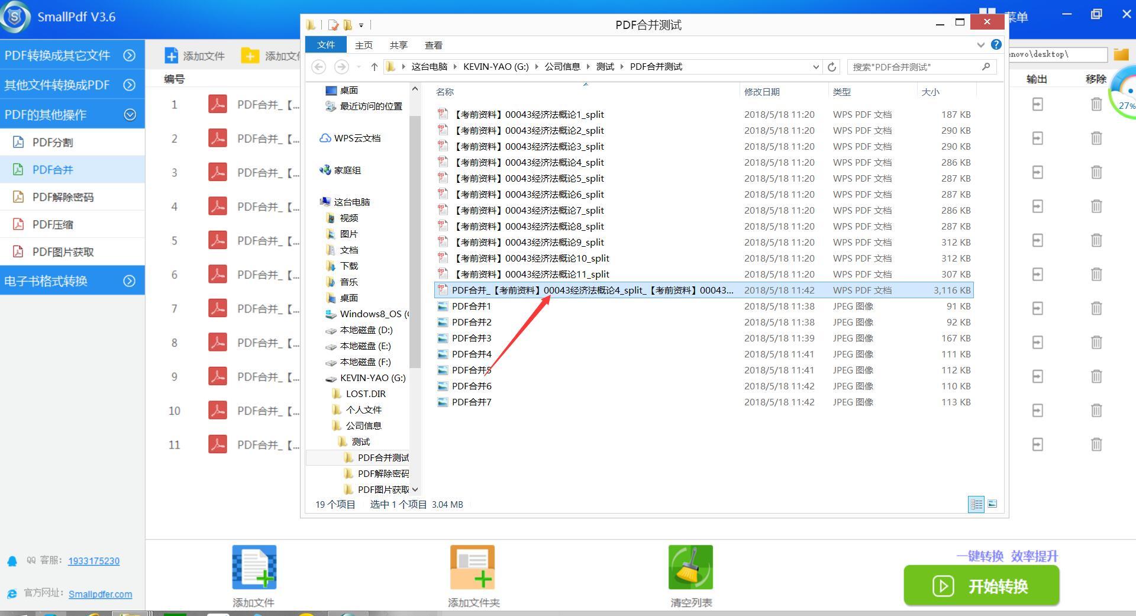Click the browse folder icon beside output path
Image resolution: width=1136 pixels, height=616 pixels.
pyautogui.click(x=1121, y=54)
